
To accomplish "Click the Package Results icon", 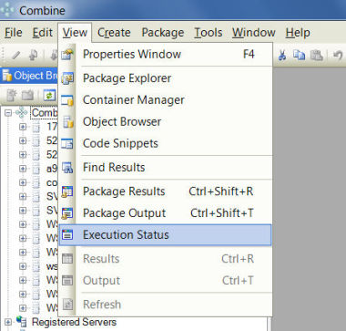I will click(67, 191).
